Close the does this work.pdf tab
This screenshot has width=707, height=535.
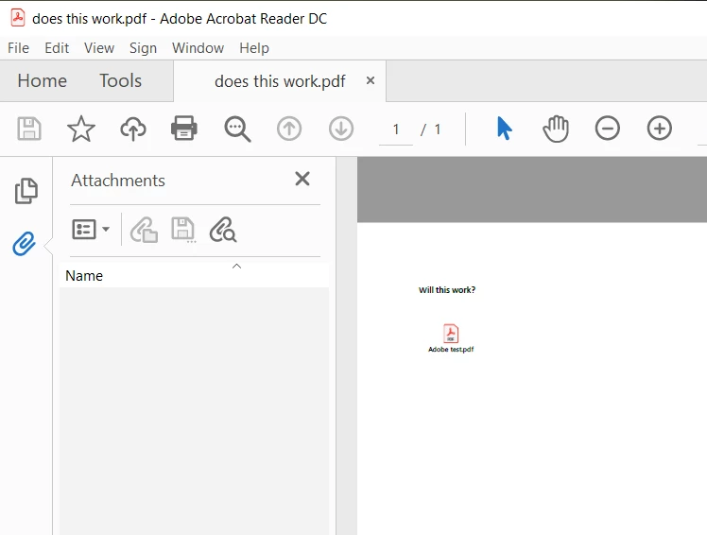pos(371,80)
